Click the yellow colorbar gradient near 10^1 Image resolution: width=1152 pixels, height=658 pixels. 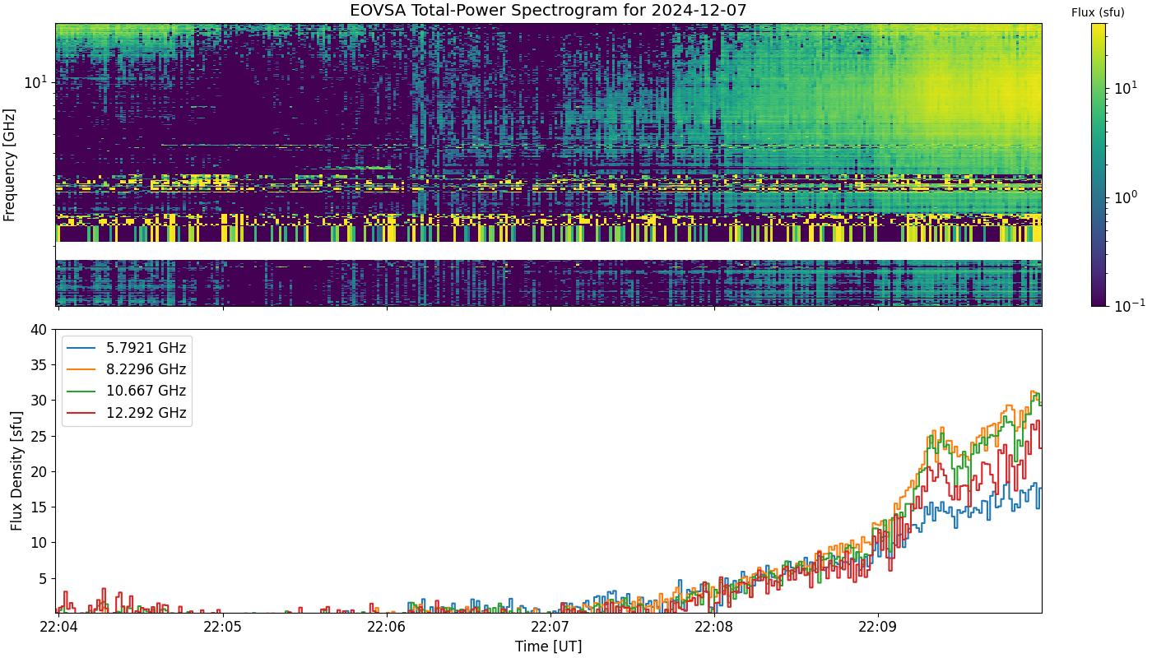(x=1099, y=87)
